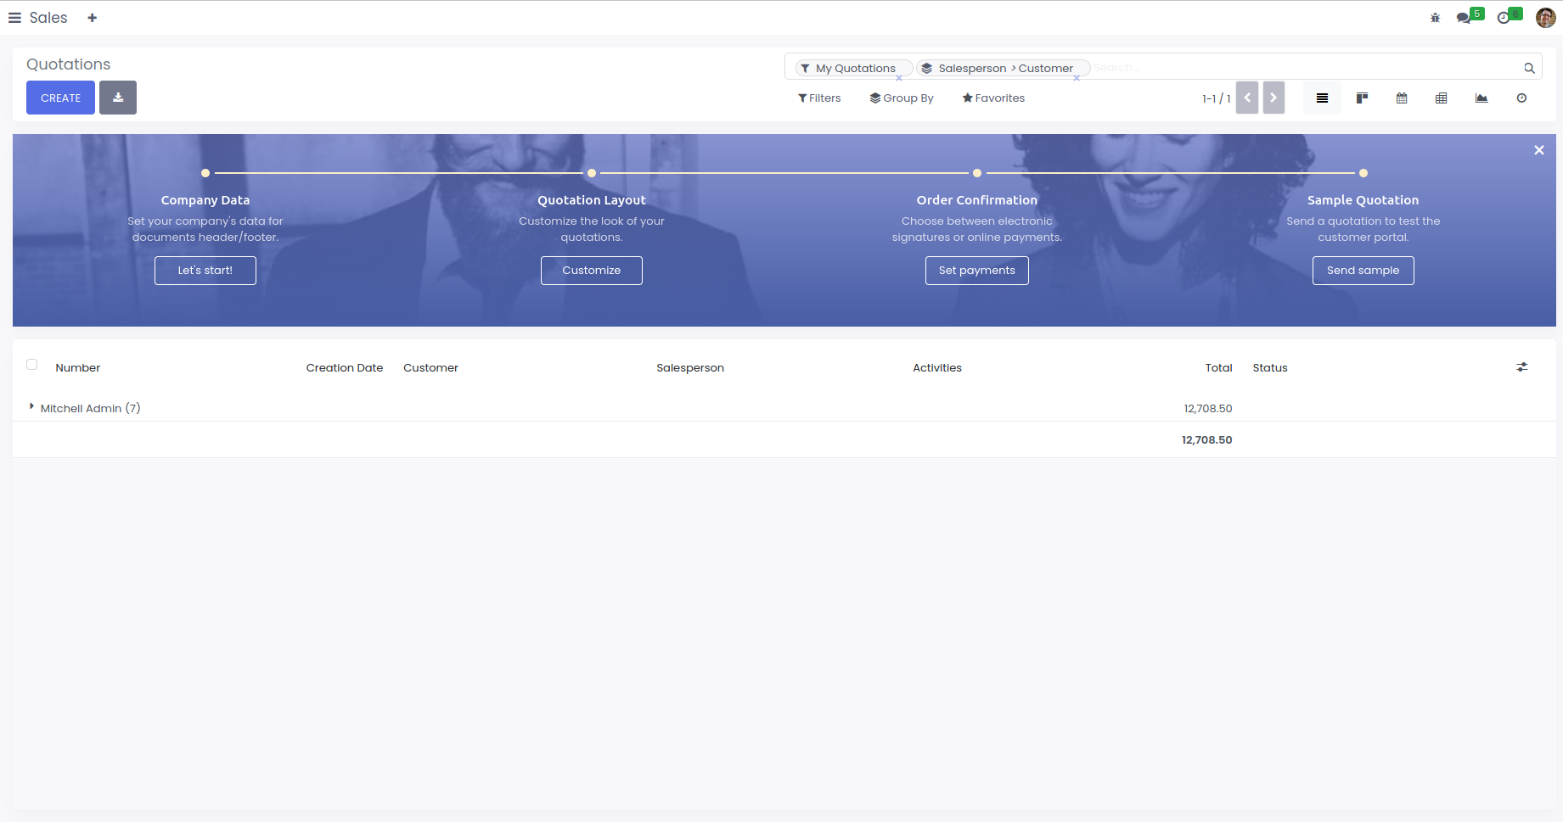Click the Set payments button

click(x=976, y=271)
